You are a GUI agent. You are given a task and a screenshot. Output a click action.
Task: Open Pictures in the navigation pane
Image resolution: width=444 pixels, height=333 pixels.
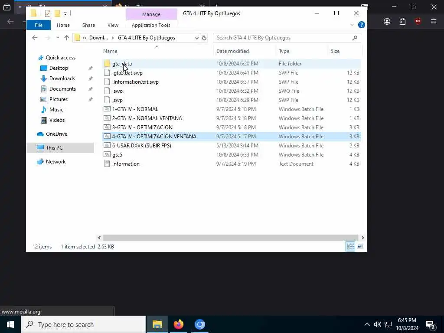59,99
